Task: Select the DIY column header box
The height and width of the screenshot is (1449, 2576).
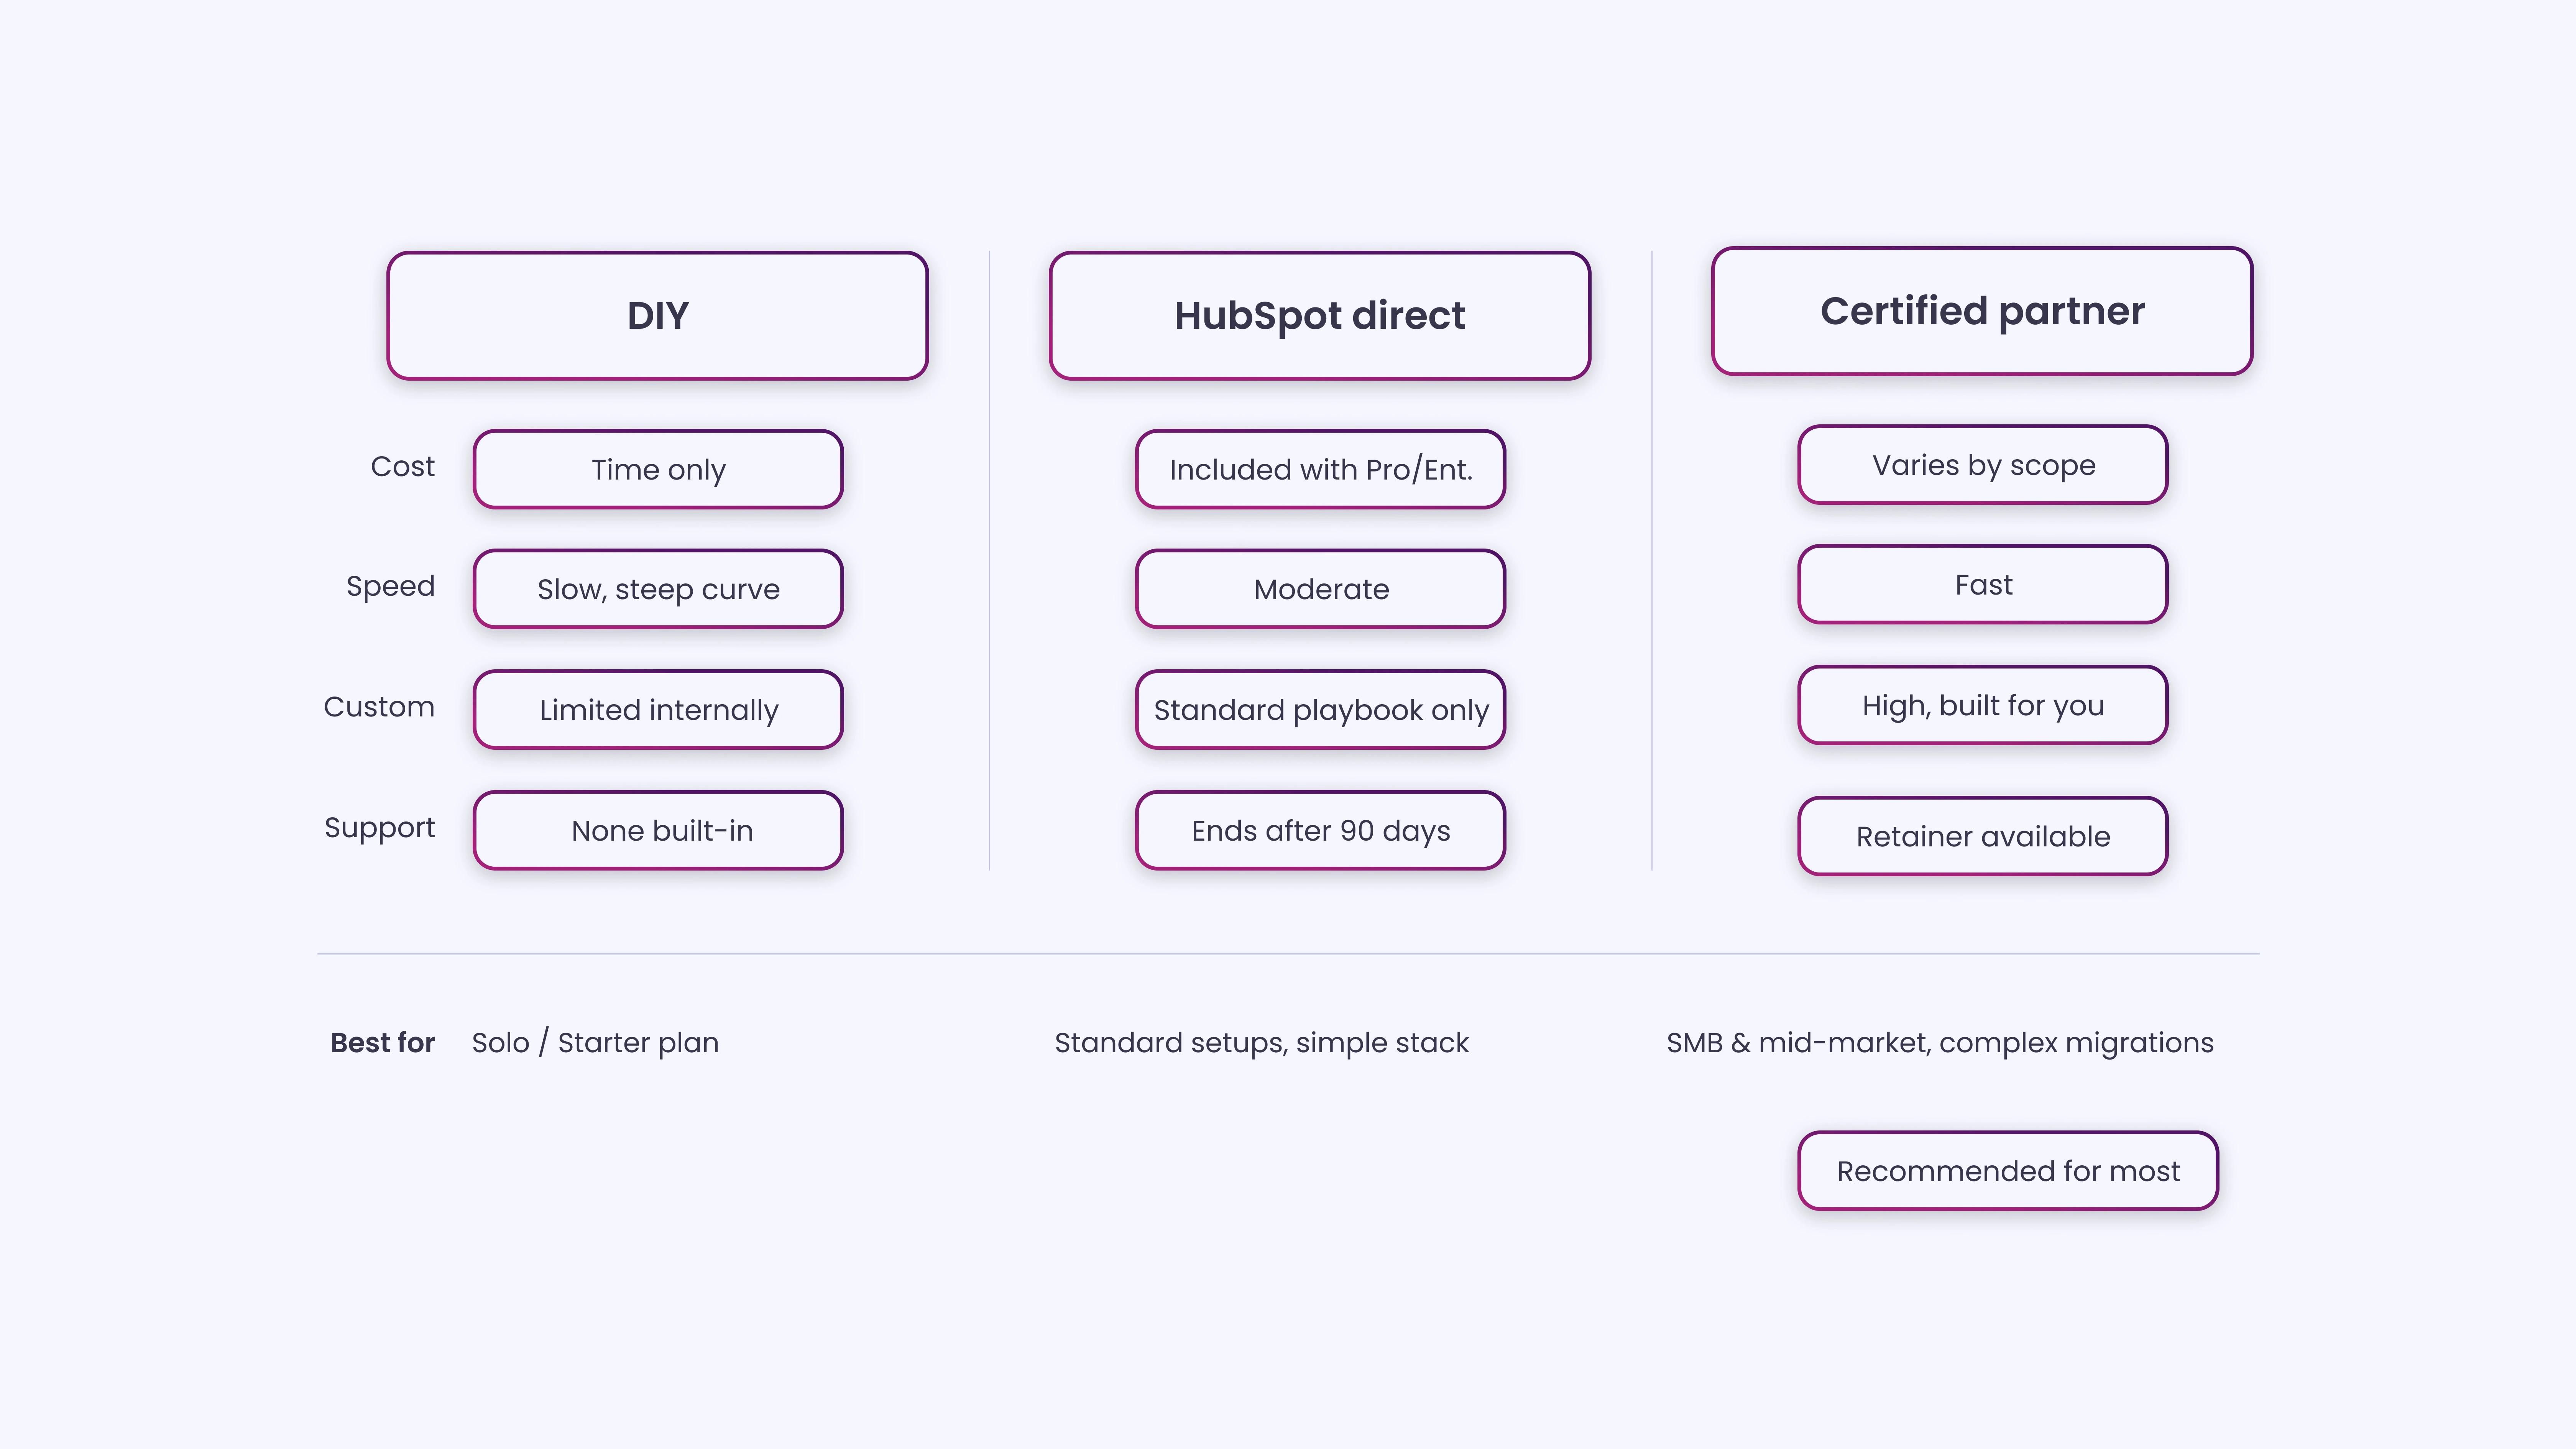Action: [658, 315]
